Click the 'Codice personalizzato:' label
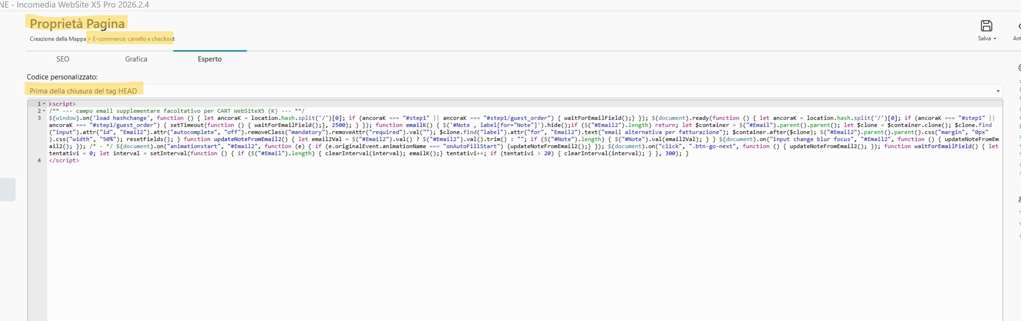This screenshot has width=1021, height=321. point(62,77)
